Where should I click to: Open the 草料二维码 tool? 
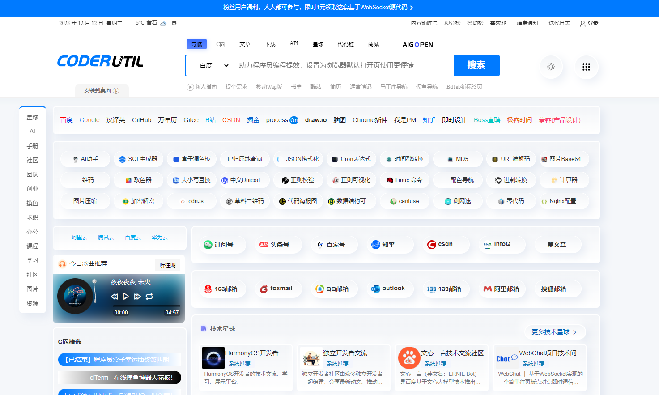point(245,201)
